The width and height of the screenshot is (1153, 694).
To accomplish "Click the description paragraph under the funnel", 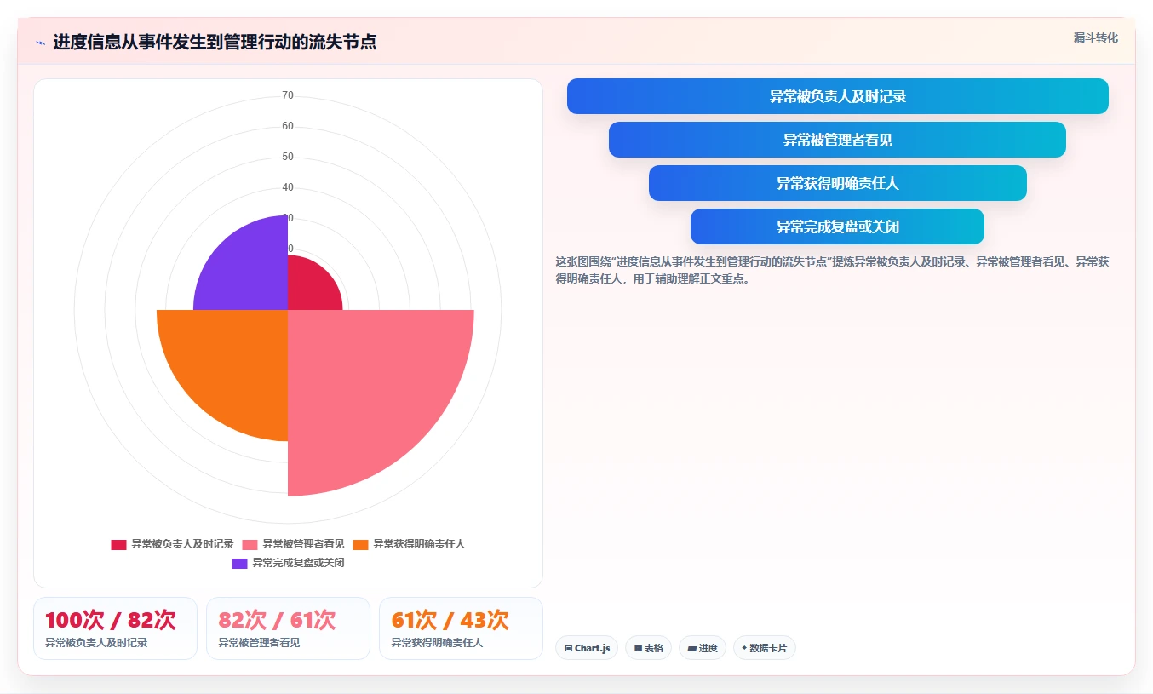I will (832, 270).
